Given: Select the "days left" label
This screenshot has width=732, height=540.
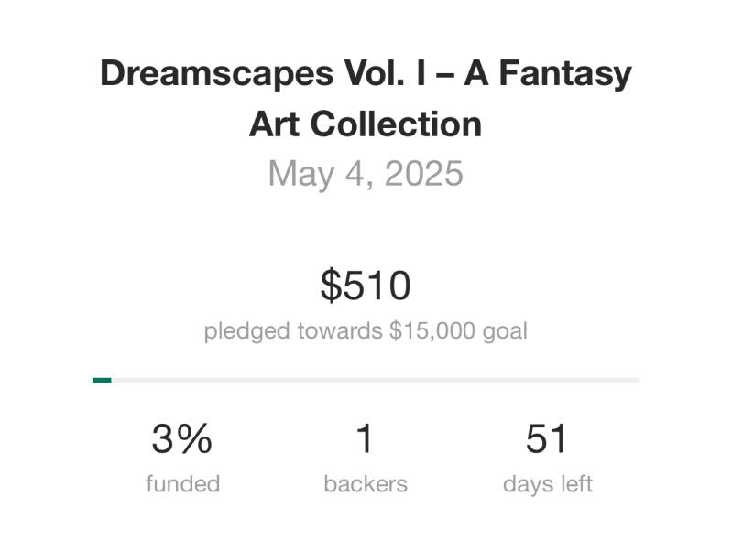Looking at the screenshot, I should (x=547, y=483).
